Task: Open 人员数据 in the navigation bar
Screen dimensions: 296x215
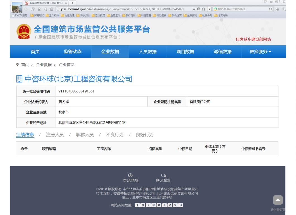Action: point(148,52)
